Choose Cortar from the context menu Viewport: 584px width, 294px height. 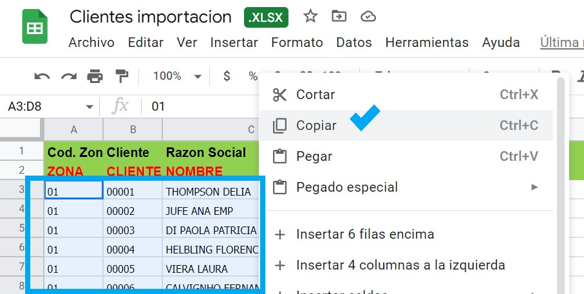point(406,95)
